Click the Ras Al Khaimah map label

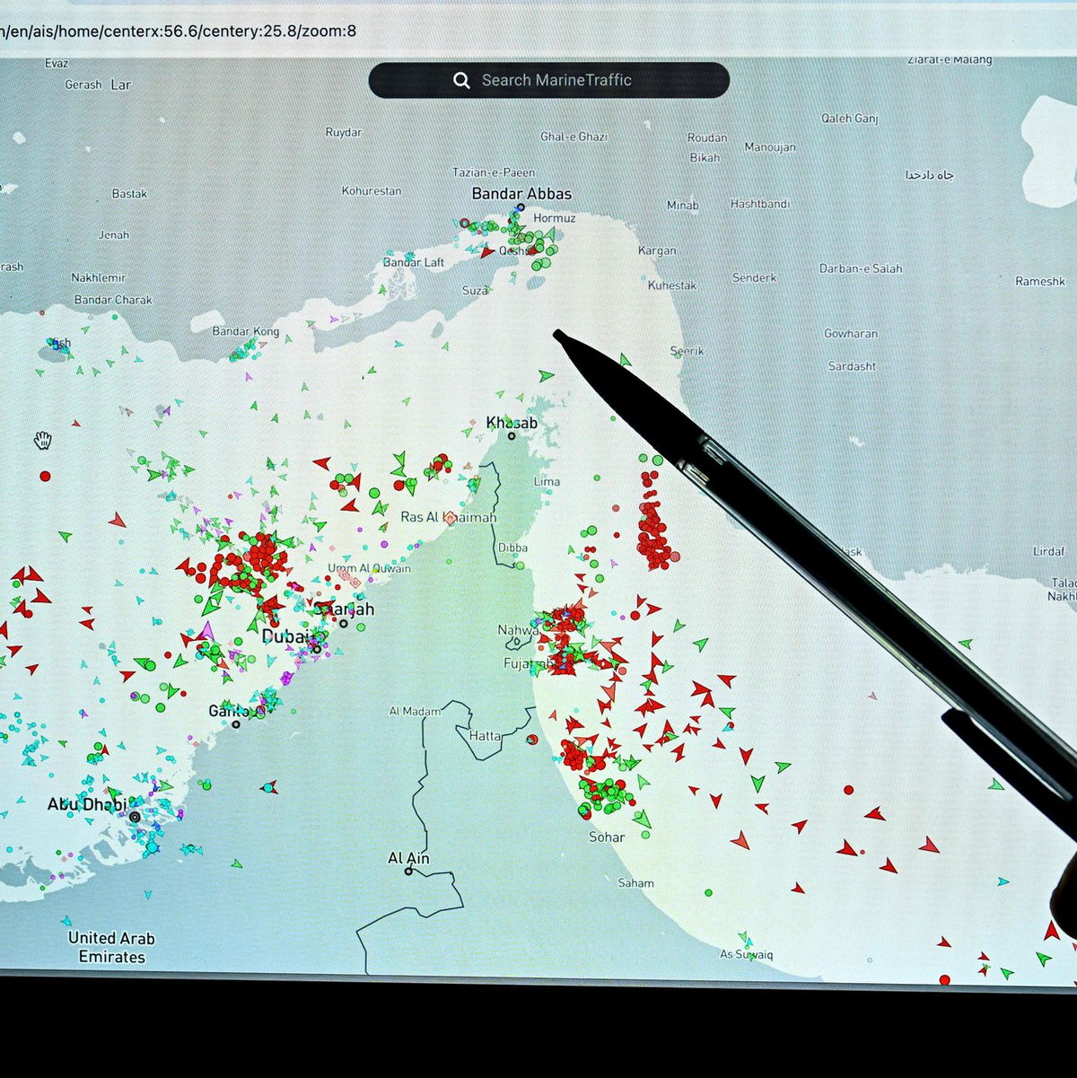click(x=448, y=517)
